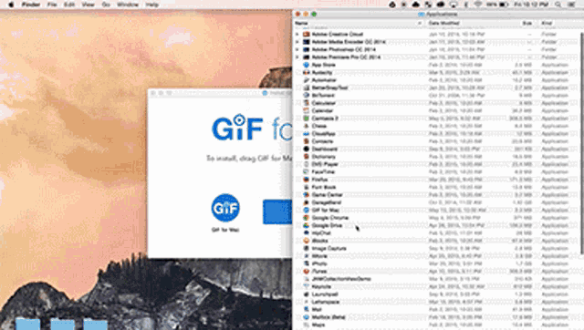Select the DVD Player application icon
Image resolution: width=584 pixels, height=330 pixels.
[307, 164]
